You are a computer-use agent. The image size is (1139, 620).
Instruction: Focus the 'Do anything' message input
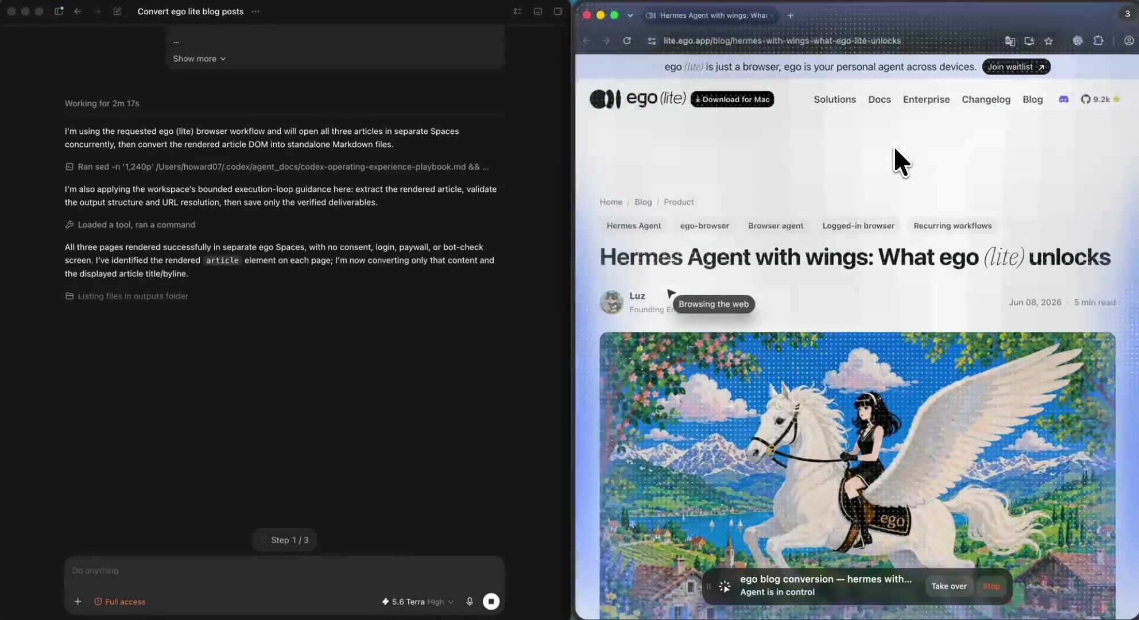(x=284, y=571)
